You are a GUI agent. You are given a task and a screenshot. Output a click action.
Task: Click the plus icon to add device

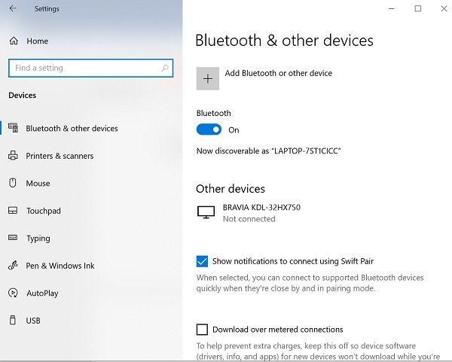(208, 78)
